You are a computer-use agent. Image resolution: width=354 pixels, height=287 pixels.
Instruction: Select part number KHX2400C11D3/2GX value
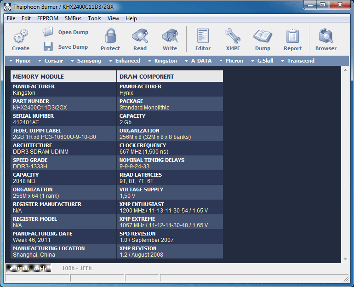tap(40, 108)
